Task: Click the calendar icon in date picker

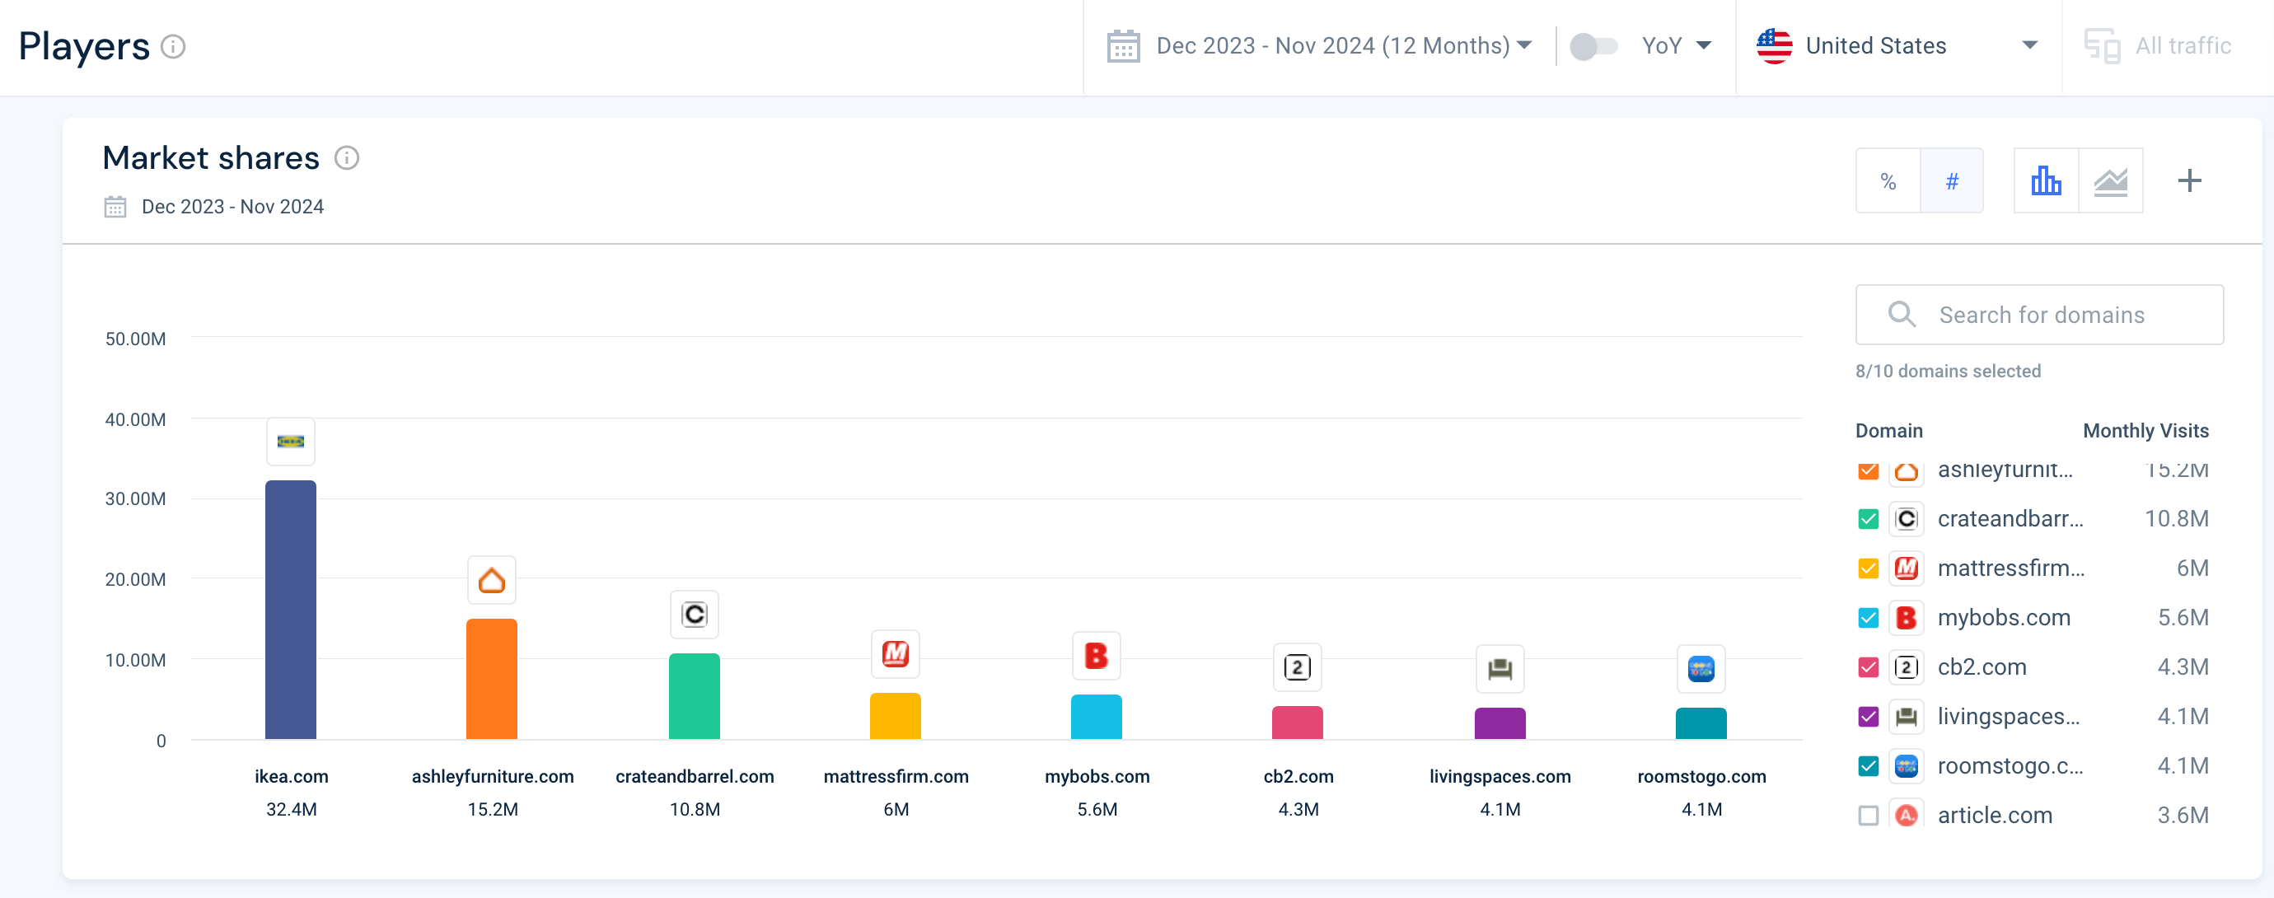Action: coord(1123,46)
